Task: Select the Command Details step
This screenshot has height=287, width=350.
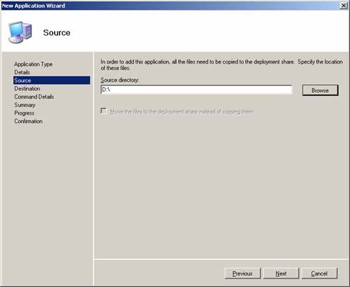Action: tap(34, 97)
